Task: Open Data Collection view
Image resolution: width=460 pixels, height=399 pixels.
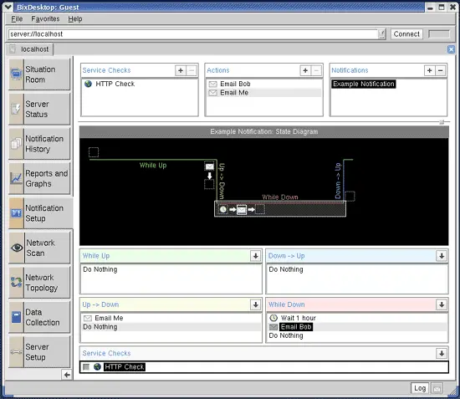Action: [39, 317]
